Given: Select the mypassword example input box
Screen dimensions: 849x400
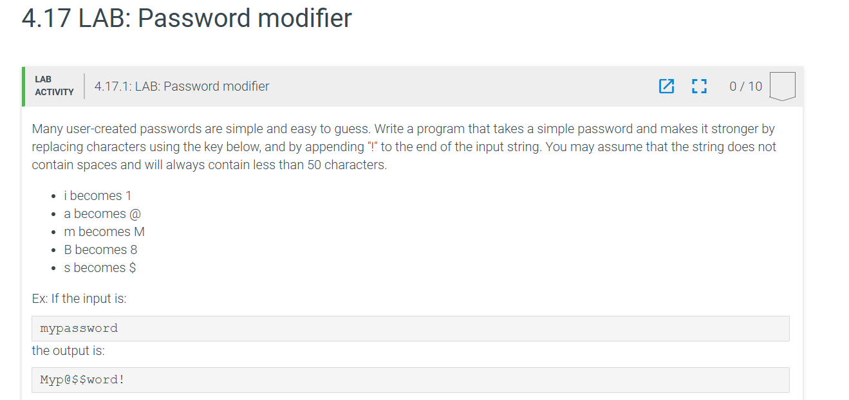Looking at the screenshot, I should 411,328.
